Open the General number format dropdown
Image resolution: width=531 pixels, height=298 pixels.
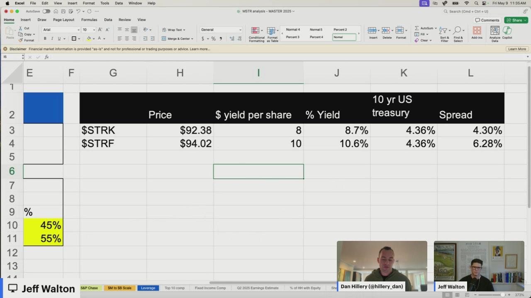click(x=240, y=30)
